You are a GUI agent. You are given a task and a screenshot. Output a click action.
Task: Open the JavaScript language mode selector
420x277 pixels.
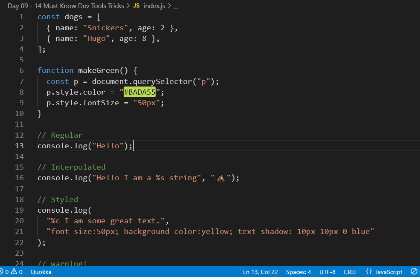(389, 272)
